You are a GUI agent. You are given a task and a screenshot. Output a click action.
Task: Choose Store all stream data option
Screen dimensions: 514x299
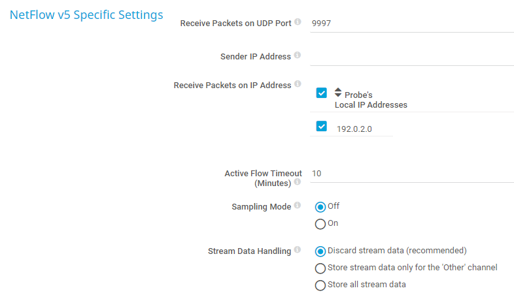tap(320, 285)
